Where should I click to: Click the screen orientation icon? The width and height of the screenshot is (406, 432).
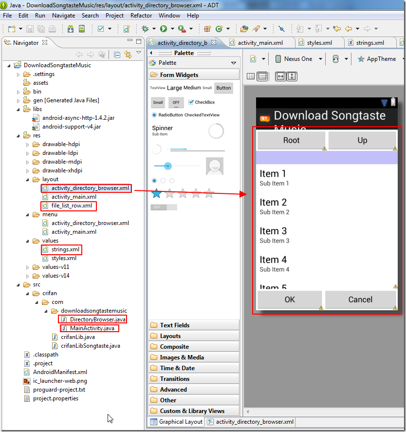[x=335, y=58]
